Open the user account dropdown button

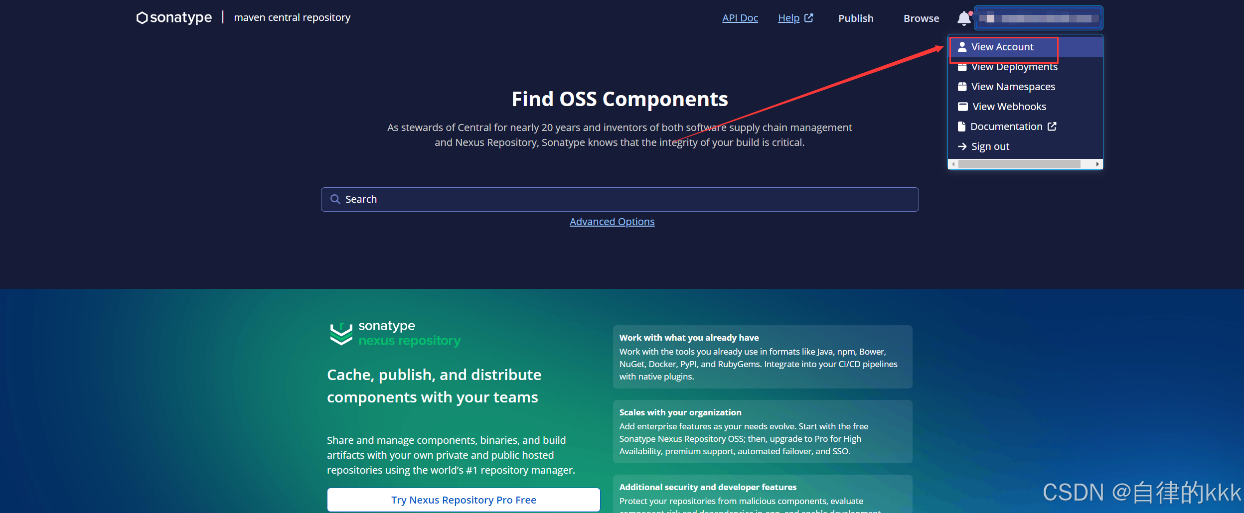(x=1039, y=18)
